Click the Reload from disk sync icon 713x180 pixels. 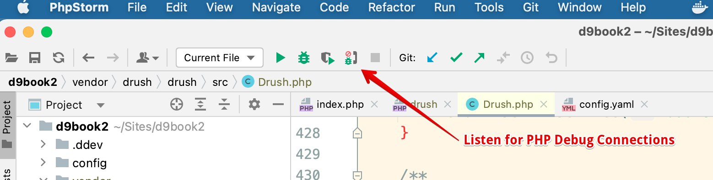[59, 58]
